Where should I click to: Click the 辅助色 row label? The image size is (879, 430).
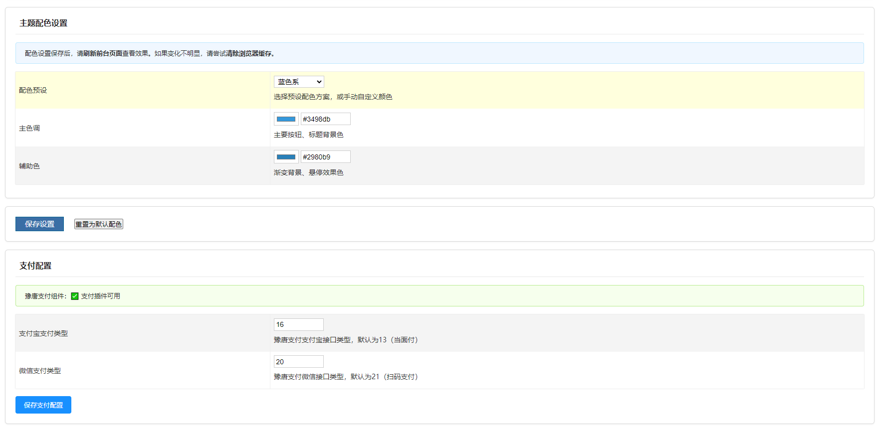29,166
